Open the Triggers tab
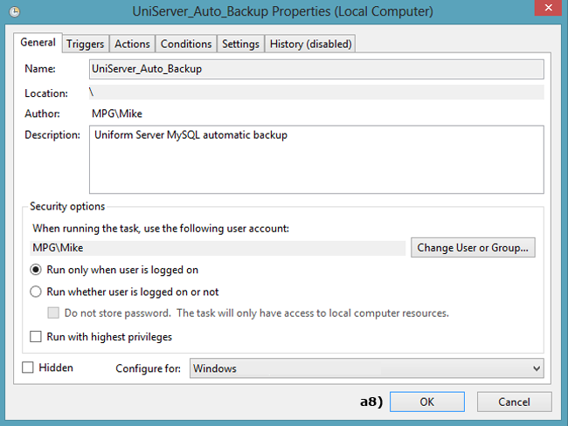Viewport: 568px width, 426px height. point(85,44)
